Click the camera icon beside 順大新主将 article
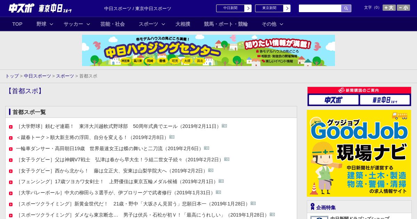 172,137
